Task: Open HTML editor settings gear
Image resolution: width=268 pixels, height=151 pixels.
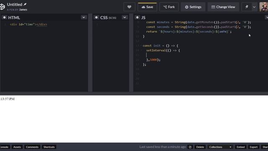Action: (x=4, y=18)
